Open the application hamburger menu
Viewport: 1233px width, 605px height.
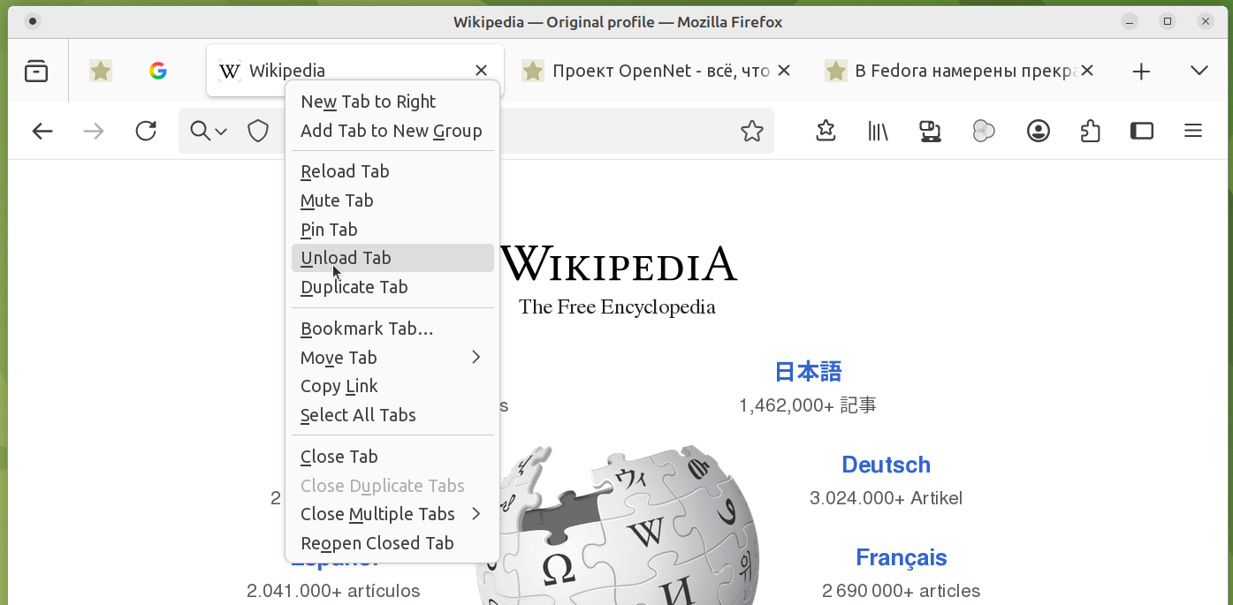pos(1193,132)
